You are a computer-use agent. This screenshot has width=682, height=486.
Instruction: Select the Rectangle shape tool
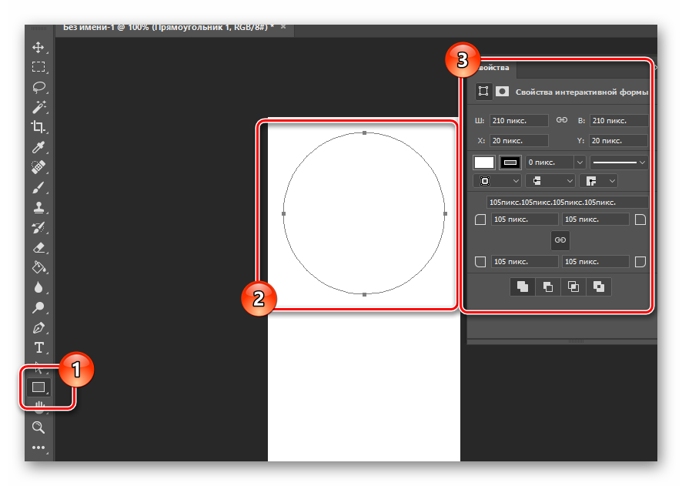tap(38, 387)
